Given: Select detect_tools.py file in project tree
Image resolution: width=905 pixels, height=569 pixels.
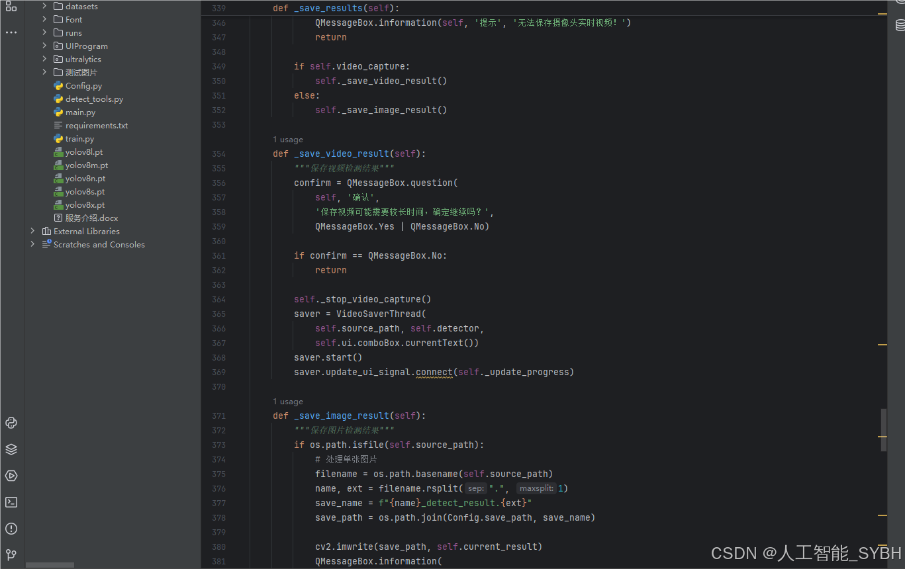Looking at the screenshot, I should click(94, 99).
